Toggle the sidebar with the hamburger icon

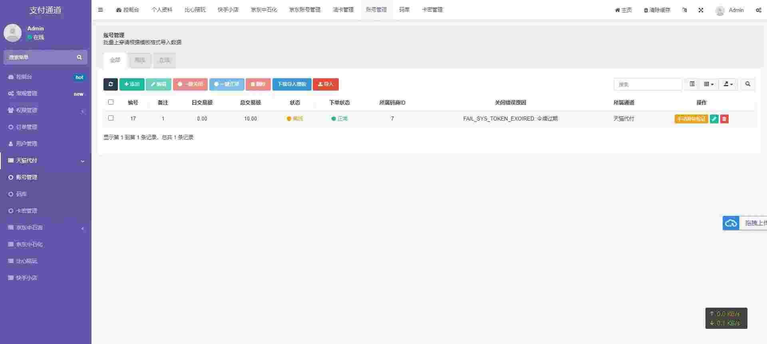pos(101,10)
